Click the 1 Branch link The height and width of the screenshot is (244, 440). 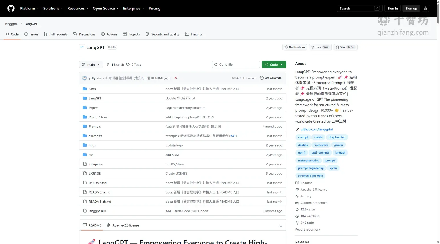(115, 64)
